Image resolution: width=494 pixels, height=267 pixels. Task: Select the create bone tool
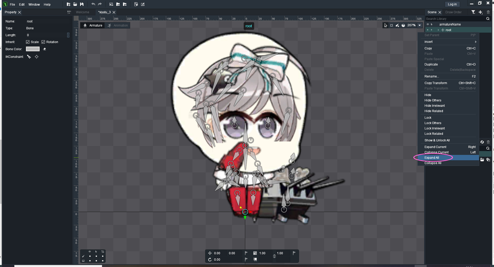[x=397, y=25]
